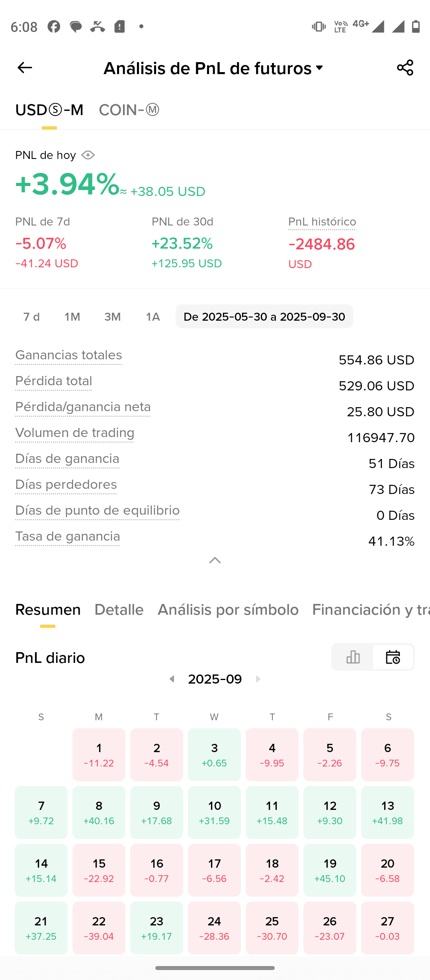Select the 1M time range
Screen dimensions: 430x980
click(x=72, y=317)
